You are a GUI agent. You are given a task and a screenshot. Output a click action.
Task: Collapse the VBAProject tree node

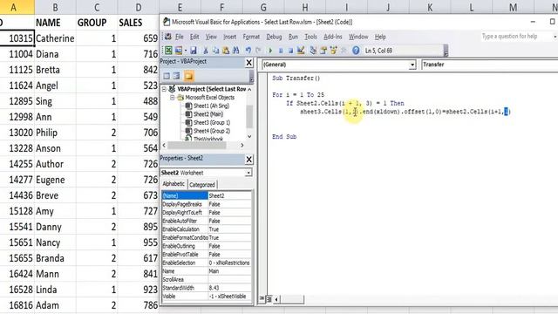click(x=164, y=89)
